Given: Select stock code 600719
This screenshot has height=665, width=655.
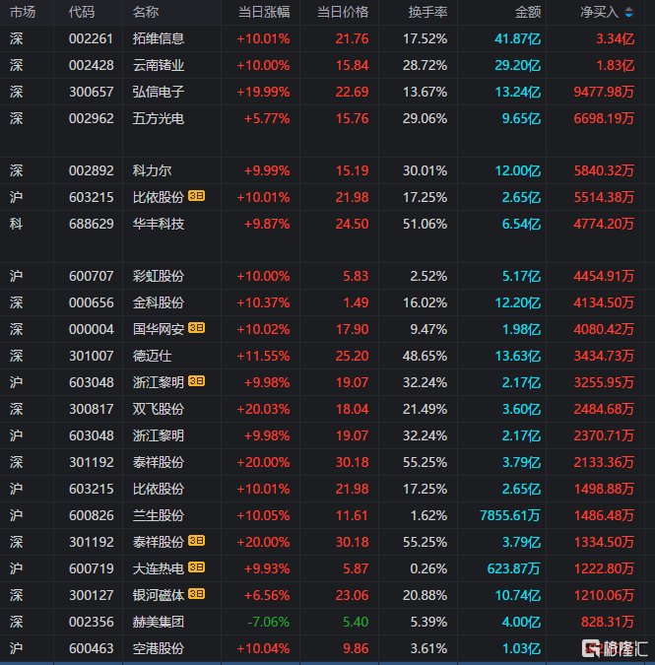Looking at the screenshot, I should (92, 568).
